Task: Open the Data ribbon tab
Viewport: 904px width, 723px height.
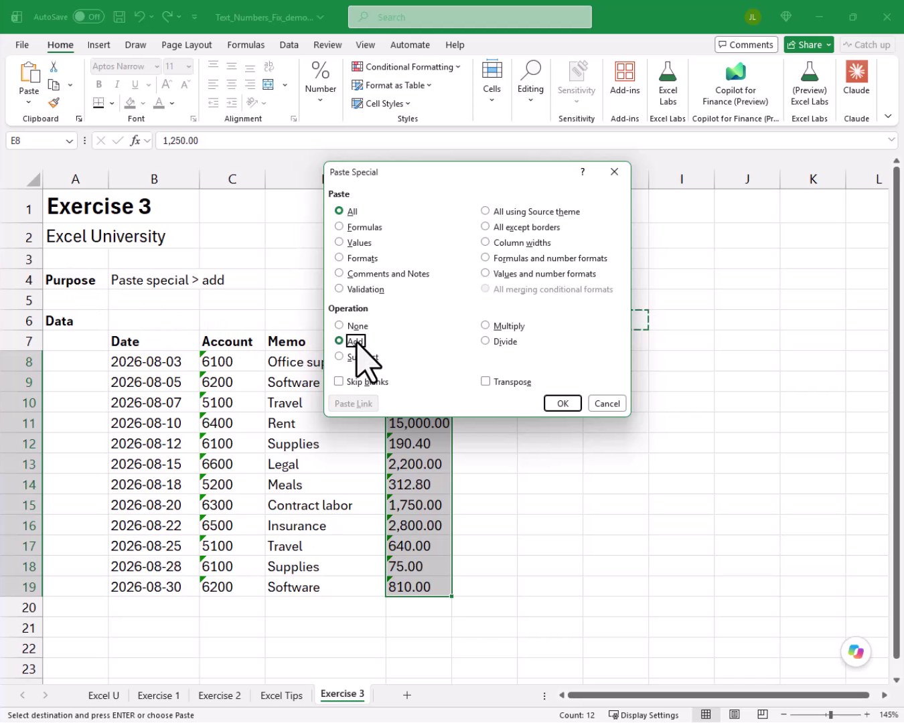Action: 289,45
